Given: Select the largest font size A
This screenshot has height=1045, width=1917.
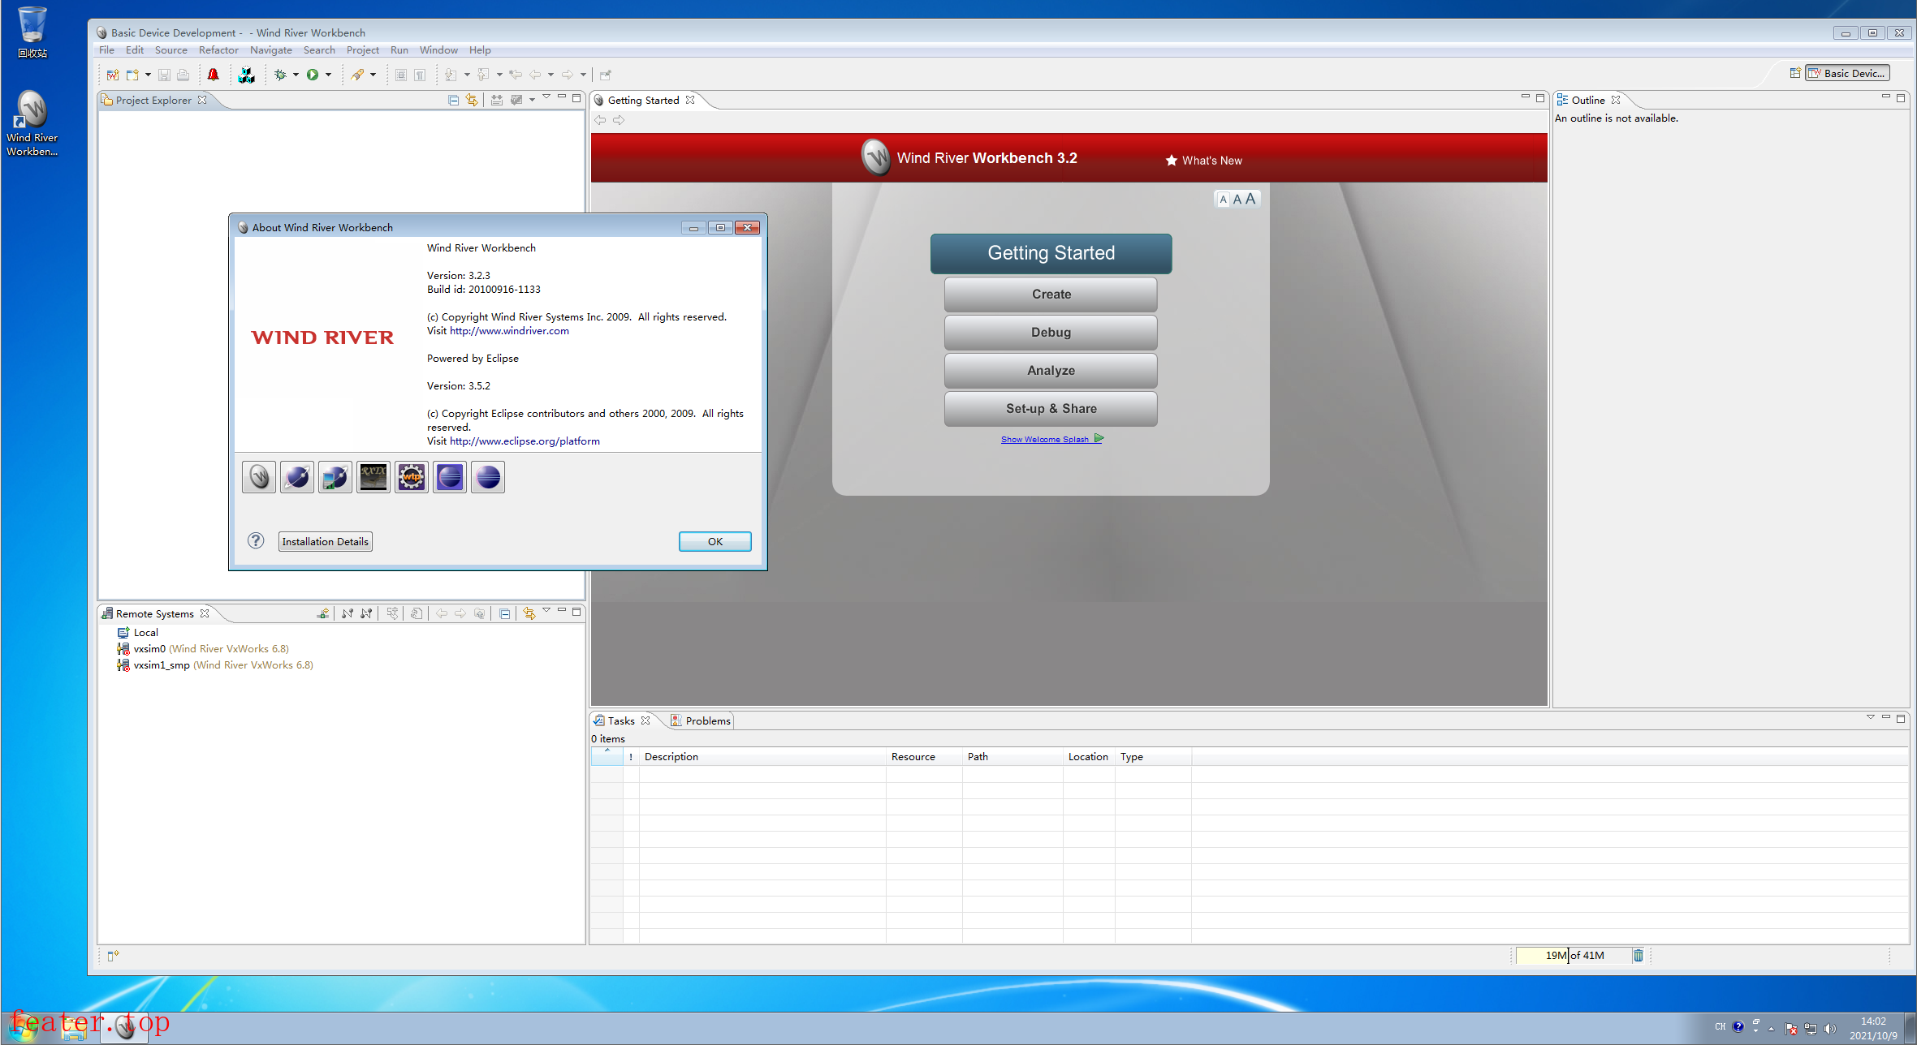Looking at the screenshot, I should click(1250, 199).
